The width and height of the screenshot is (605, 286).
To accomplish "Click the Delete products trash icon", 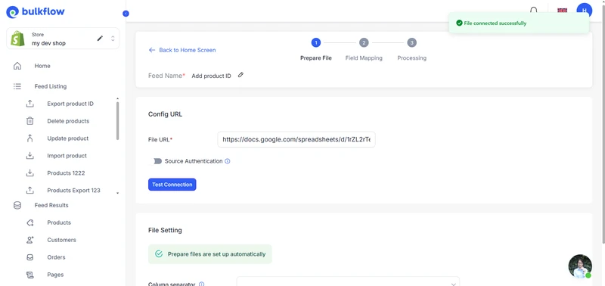I will click(30, 121).
